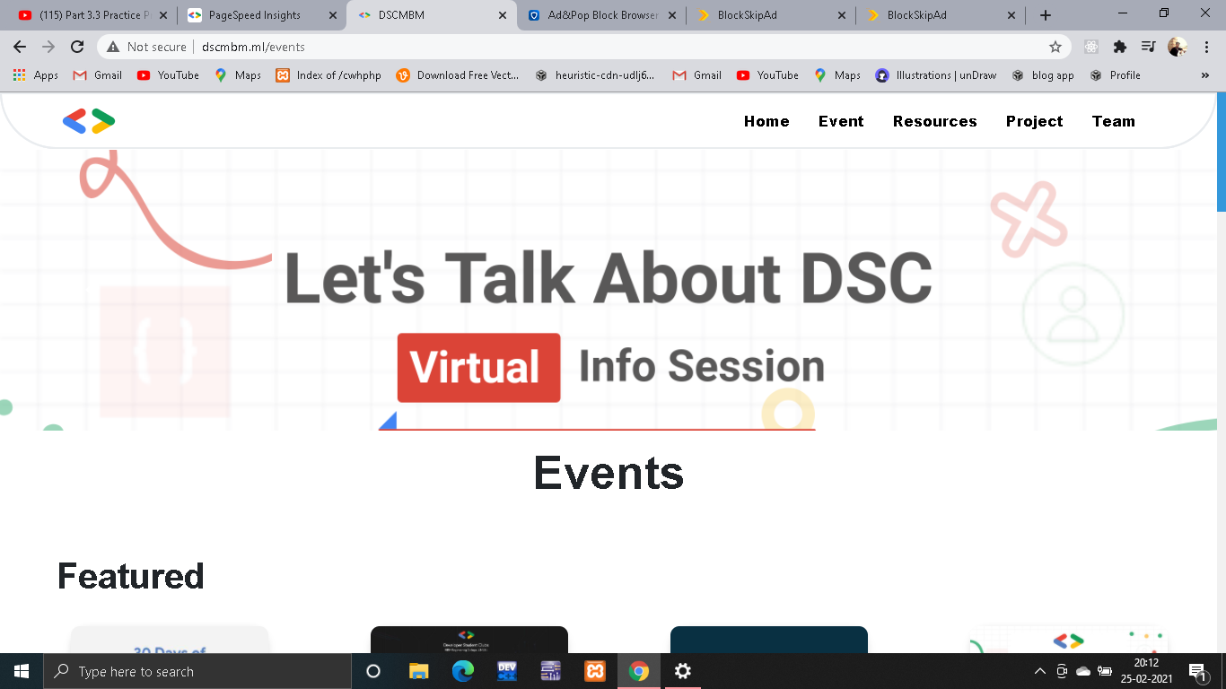Open the Illustrations | unDraw bookmark
1226x689 pixels.
click(936, 75)
